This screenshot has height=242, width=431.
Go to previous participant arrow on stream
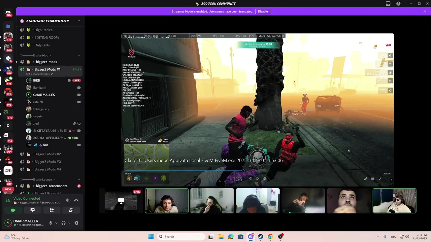click(x=124, y=110)
